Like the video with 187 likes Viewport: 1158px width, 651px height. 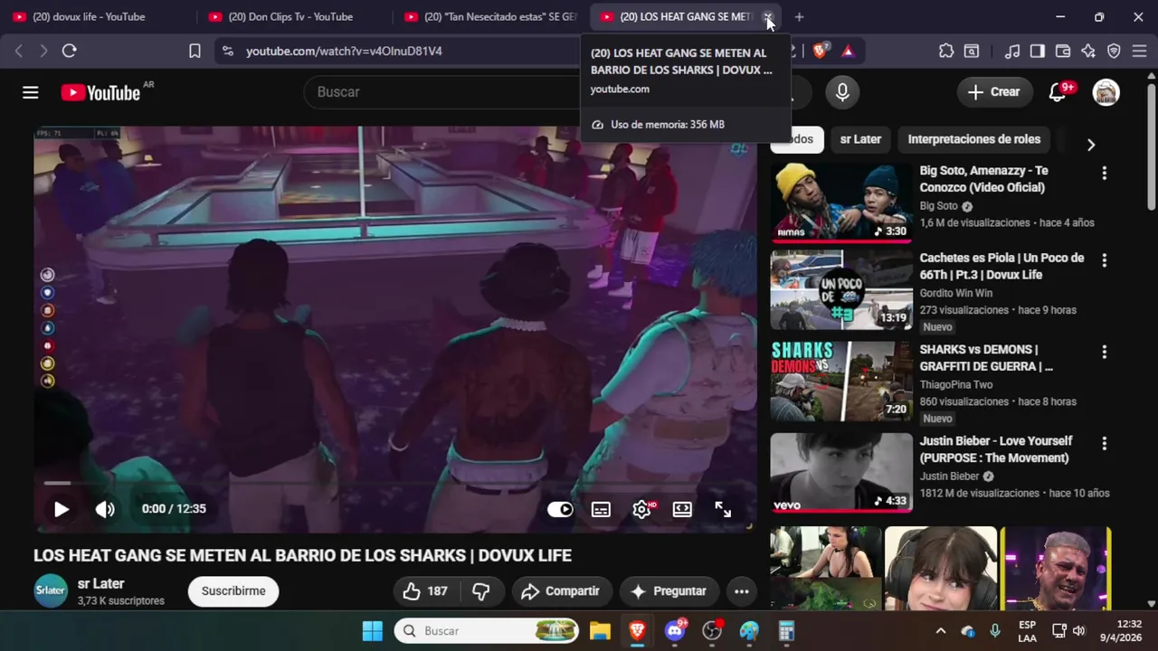[x=426, y=591]
